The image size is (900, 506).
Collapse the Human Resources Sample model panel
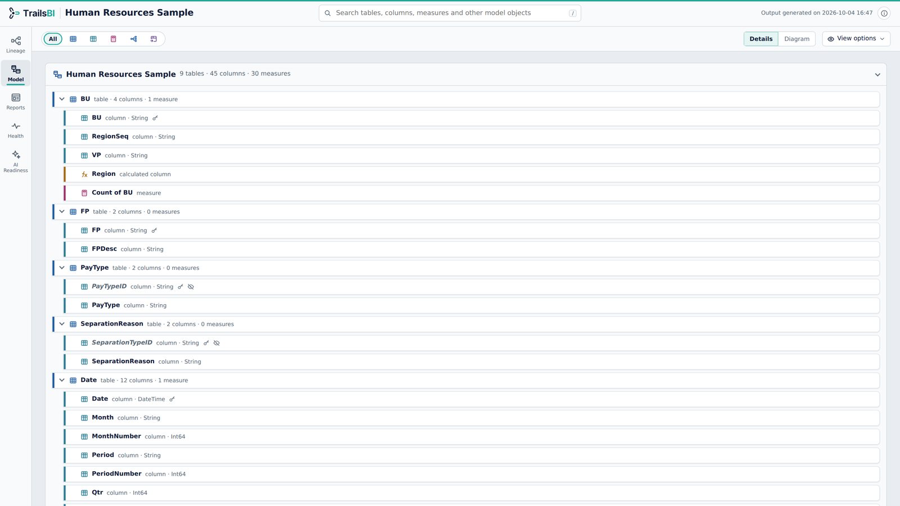[877, 75]
